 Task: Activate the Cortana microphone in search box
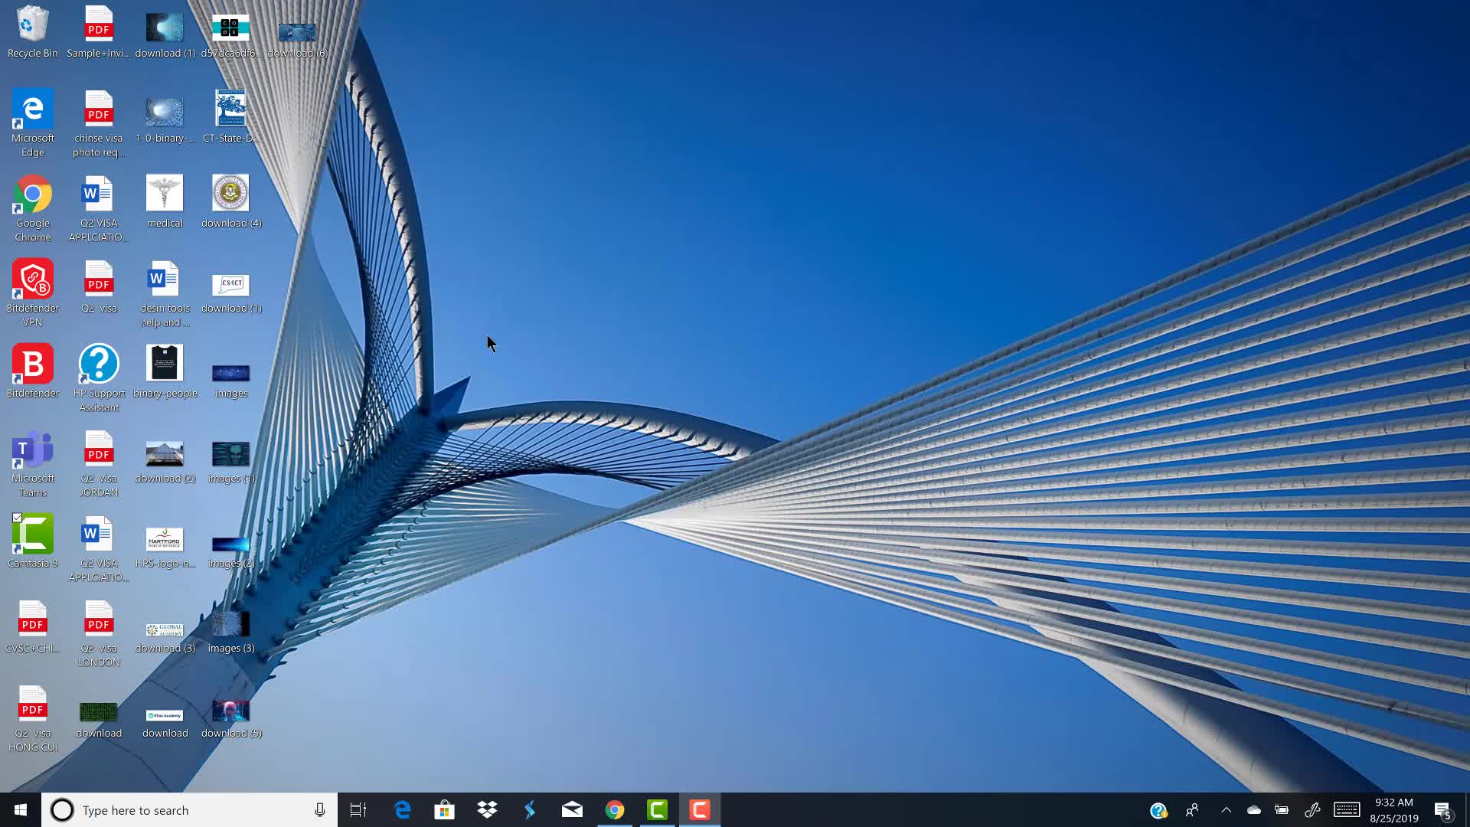(320, 810)
